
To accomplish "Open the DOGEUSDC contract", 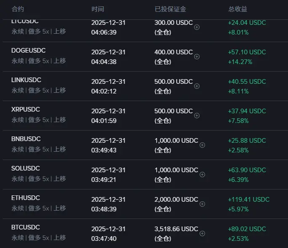I will pos(28,51).
